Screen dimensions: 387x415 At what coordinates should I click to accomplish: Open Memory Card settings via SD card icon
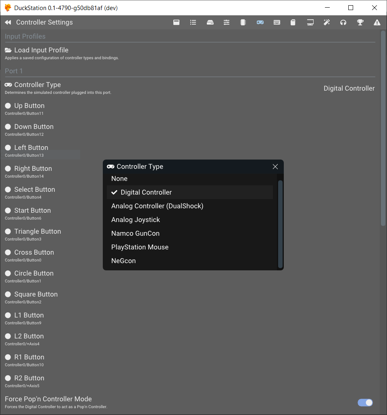click(x=293, y=23)
